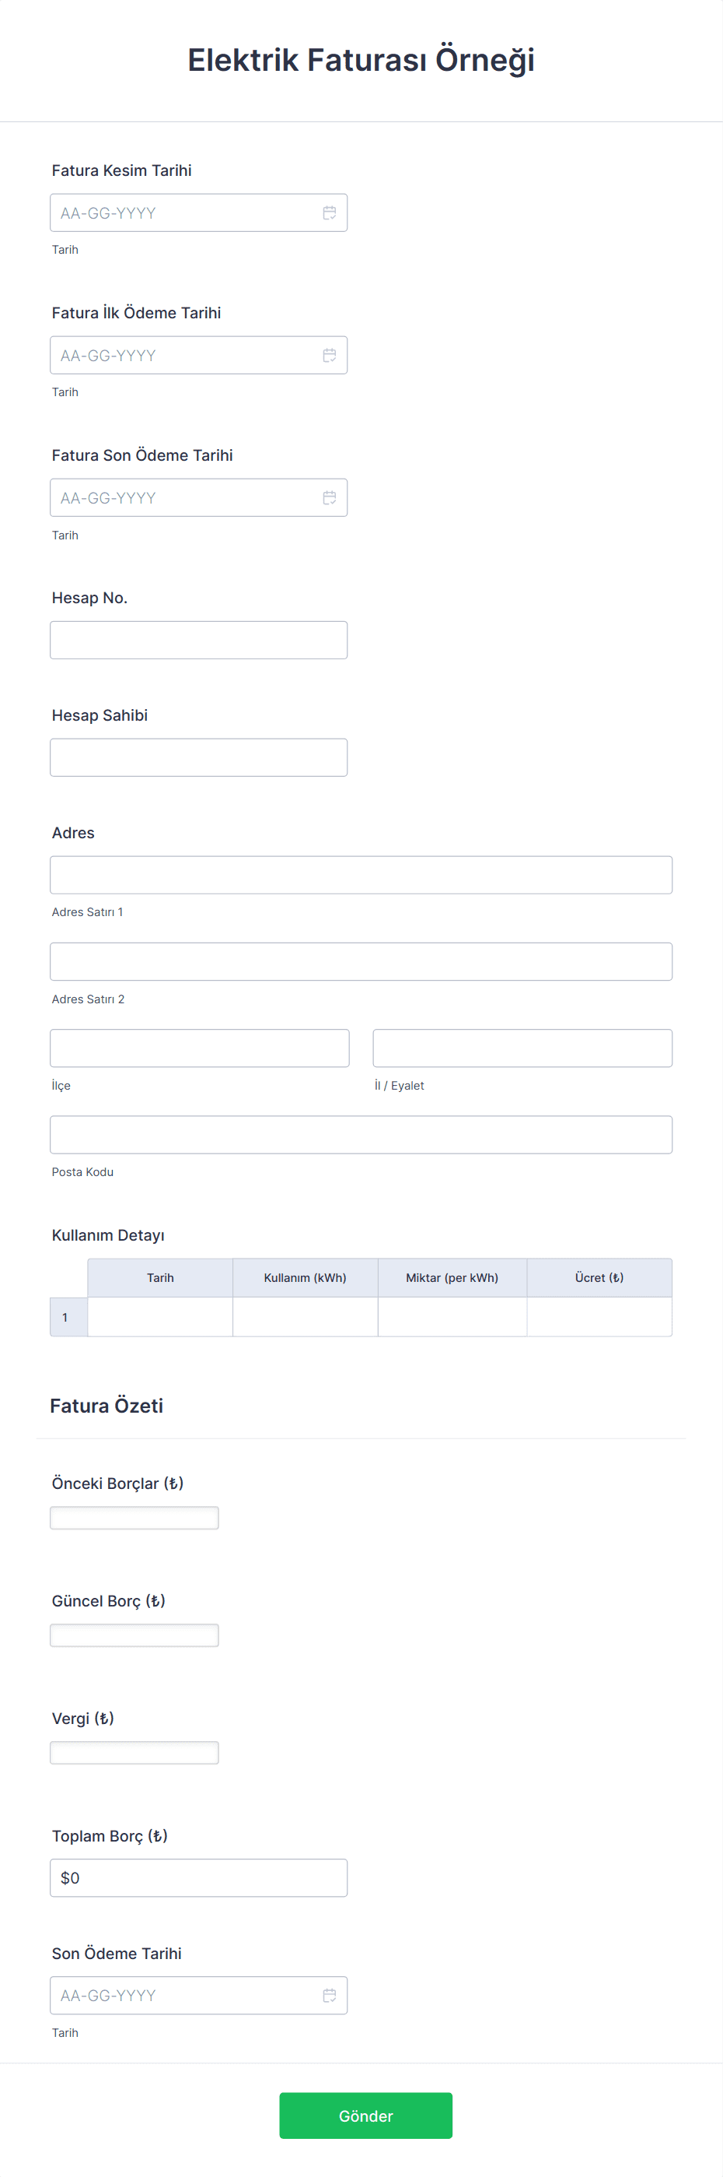Click the Adres Satırı 2 field

(x=361, y=962)
